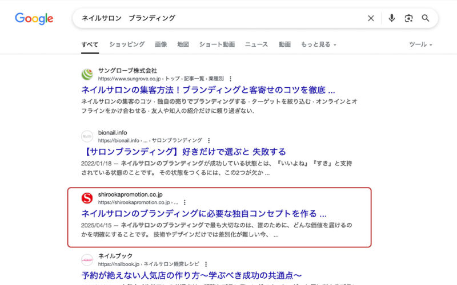Click the 2025/04/15 snippet date
457x285 pixels.
click(x=97, y=225)
